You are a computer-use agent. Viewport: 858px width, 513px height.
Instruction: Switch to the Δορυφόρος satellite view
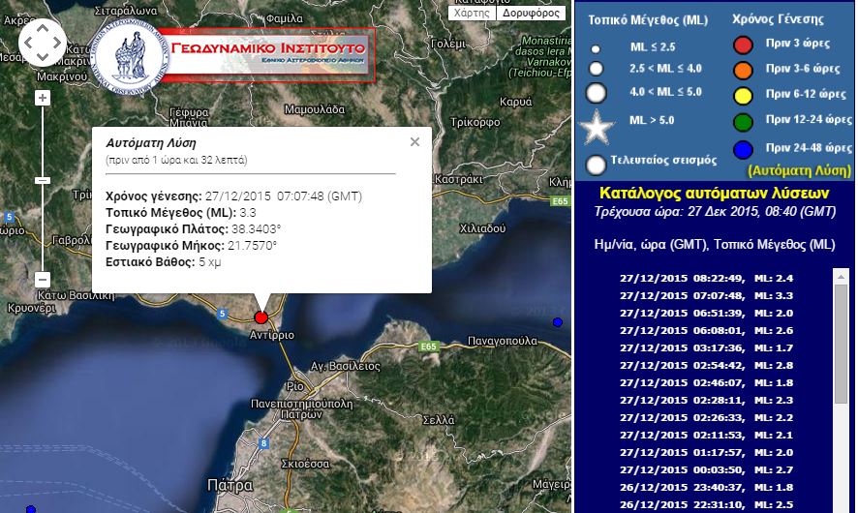pyautogui.click(x=533, y=13)
